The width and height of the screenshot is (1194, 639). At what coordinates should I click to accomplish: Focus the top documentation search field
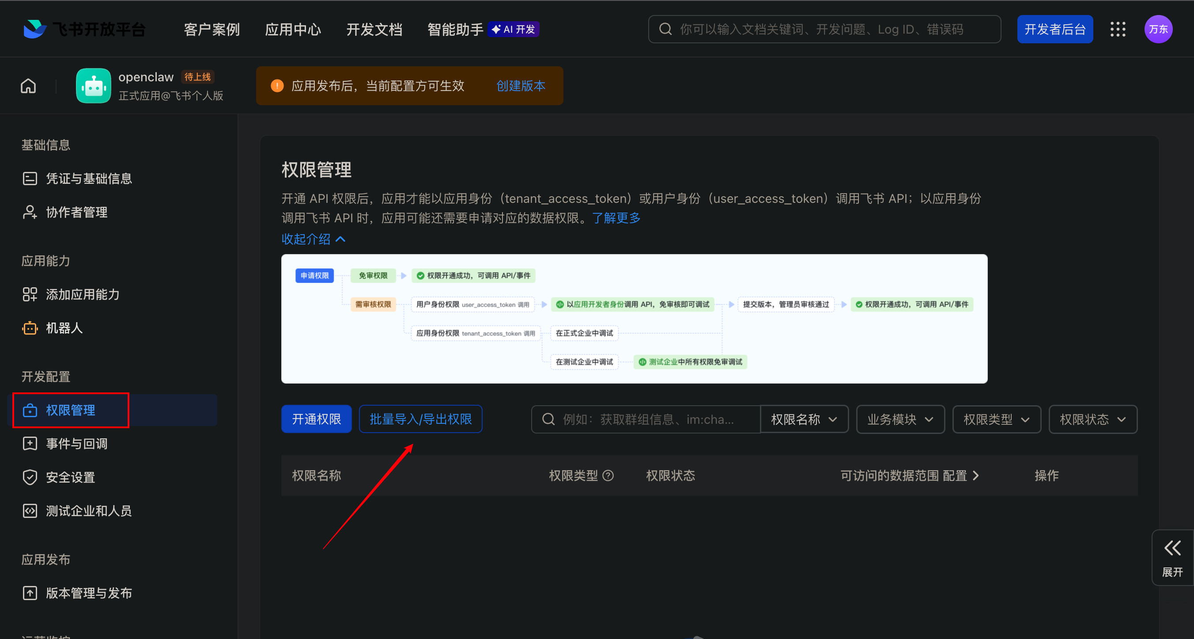824,29
